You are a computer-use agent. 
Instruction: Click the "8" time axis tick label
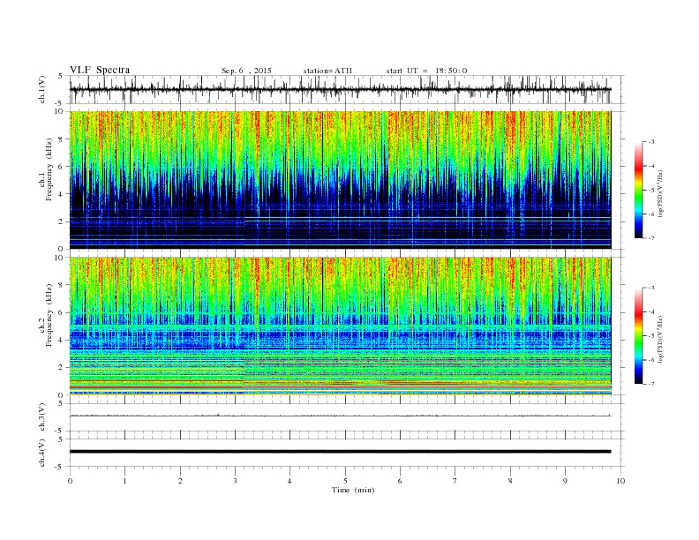pyautogui.click(x=510, y=481)
